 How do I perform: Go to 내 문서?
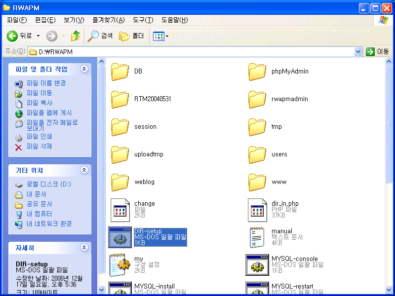(x=36, y=194)
